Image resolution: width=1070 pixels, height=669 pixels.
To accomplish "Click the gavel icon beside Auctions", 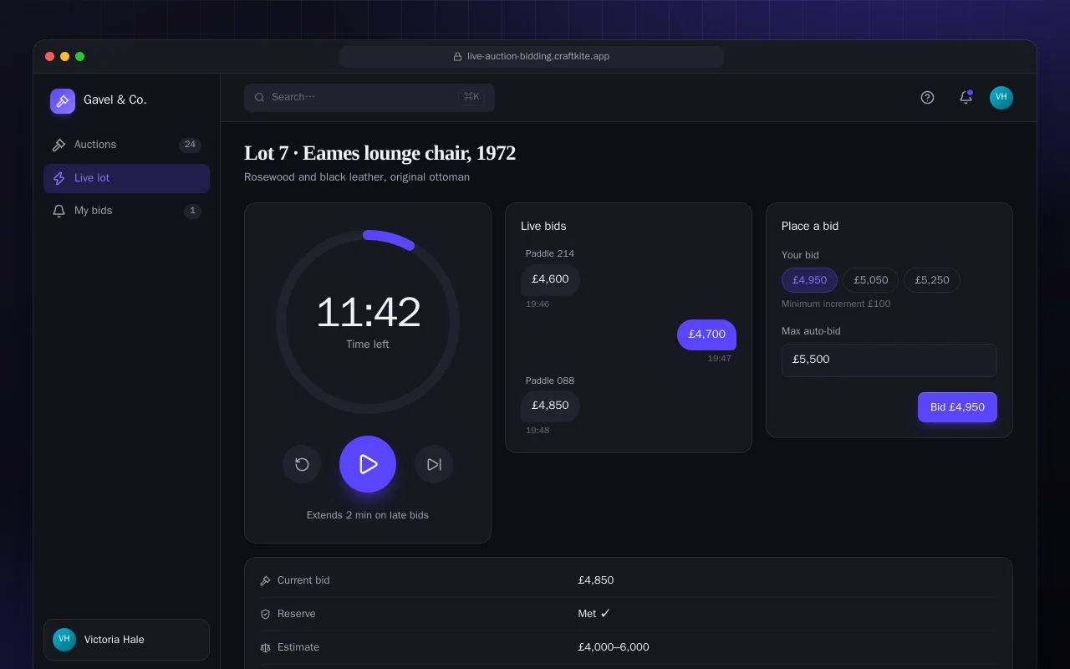I will pos(59,145).
